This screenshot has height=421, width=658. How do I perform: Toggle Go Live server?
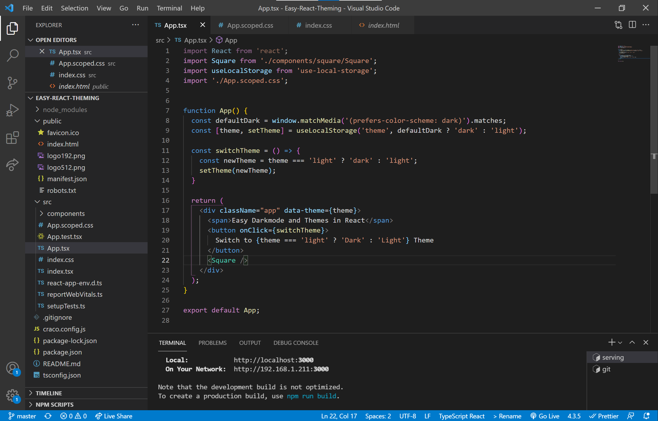point(545,416)
